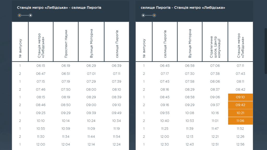Click time 12:04 in left table
The width and height of the screenshot is (267, 150).
tap(66, 144)
